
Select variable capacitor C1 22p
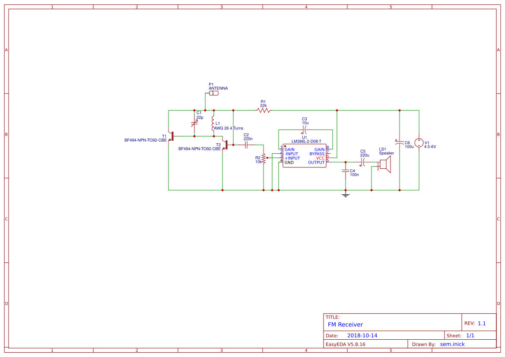pyautogui.click(x=194, y=123)
